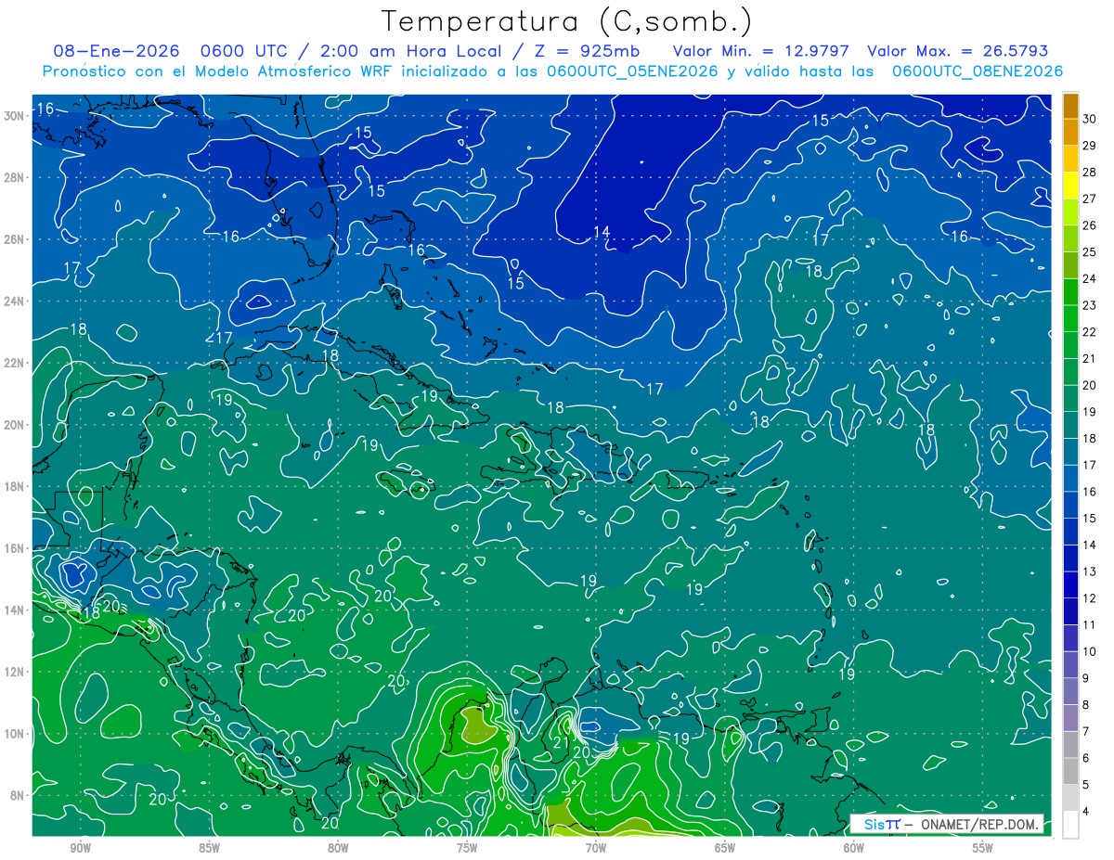Click the 26N latitude axis label
This screenshot has width=1114, height=860.
point(14,238)
